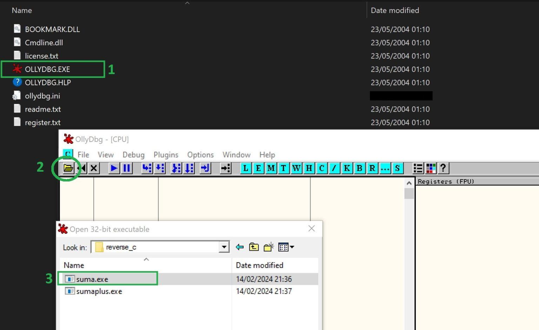Open the Log window via the L icon
Viewport: 539px width, 330px height.
(246, 168)
